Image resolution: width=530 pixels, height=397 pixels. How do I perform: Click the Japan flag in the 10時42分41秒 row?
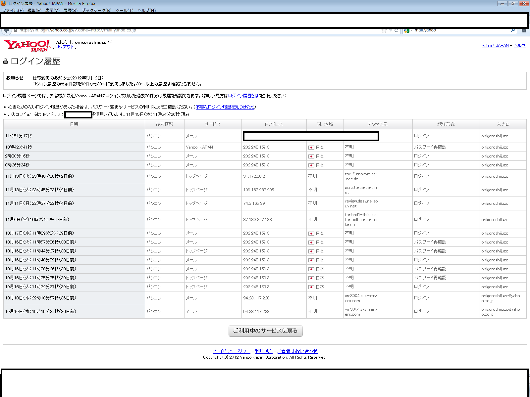tap(311, 148)
